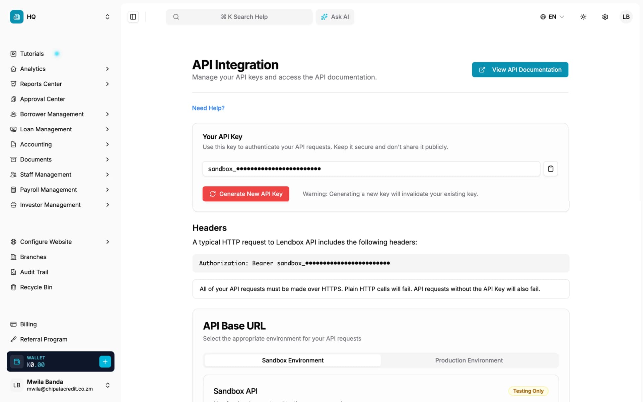Viewport: 643px width, 402px height.
Task: Expand Loan Management chevron
Action: (108, 129)
